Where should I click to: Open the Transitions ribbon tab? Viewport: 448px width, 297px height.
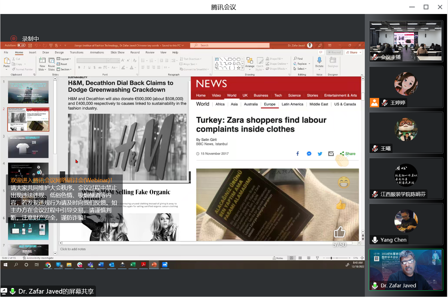[x=77, y=53]
